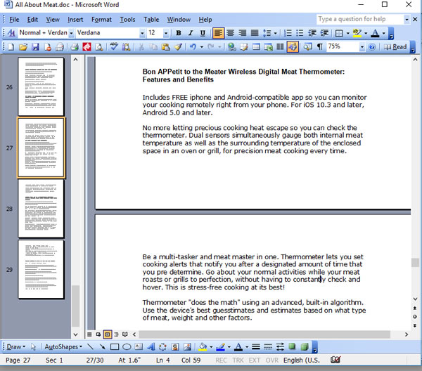Click the Numbering list icon
The image size is (422, 371).
coord(288,33)
